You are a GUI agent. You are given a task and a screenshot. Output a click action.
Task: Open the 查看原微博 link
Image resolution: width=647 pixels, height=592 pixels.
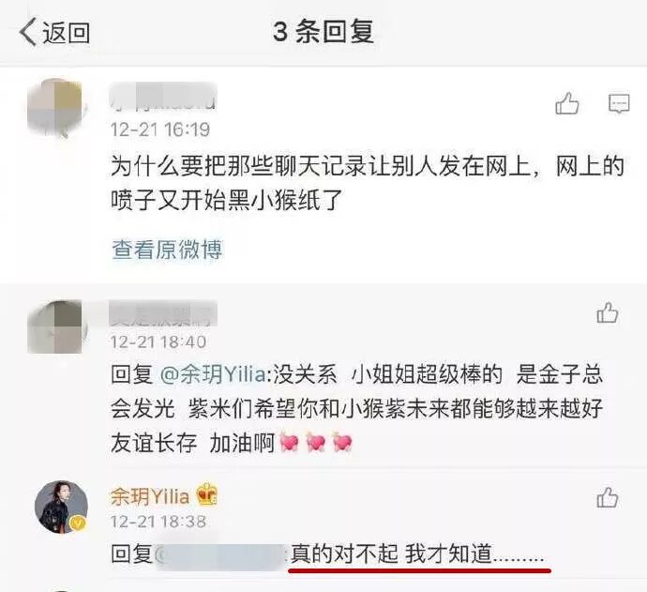click(x=167, y=250)
